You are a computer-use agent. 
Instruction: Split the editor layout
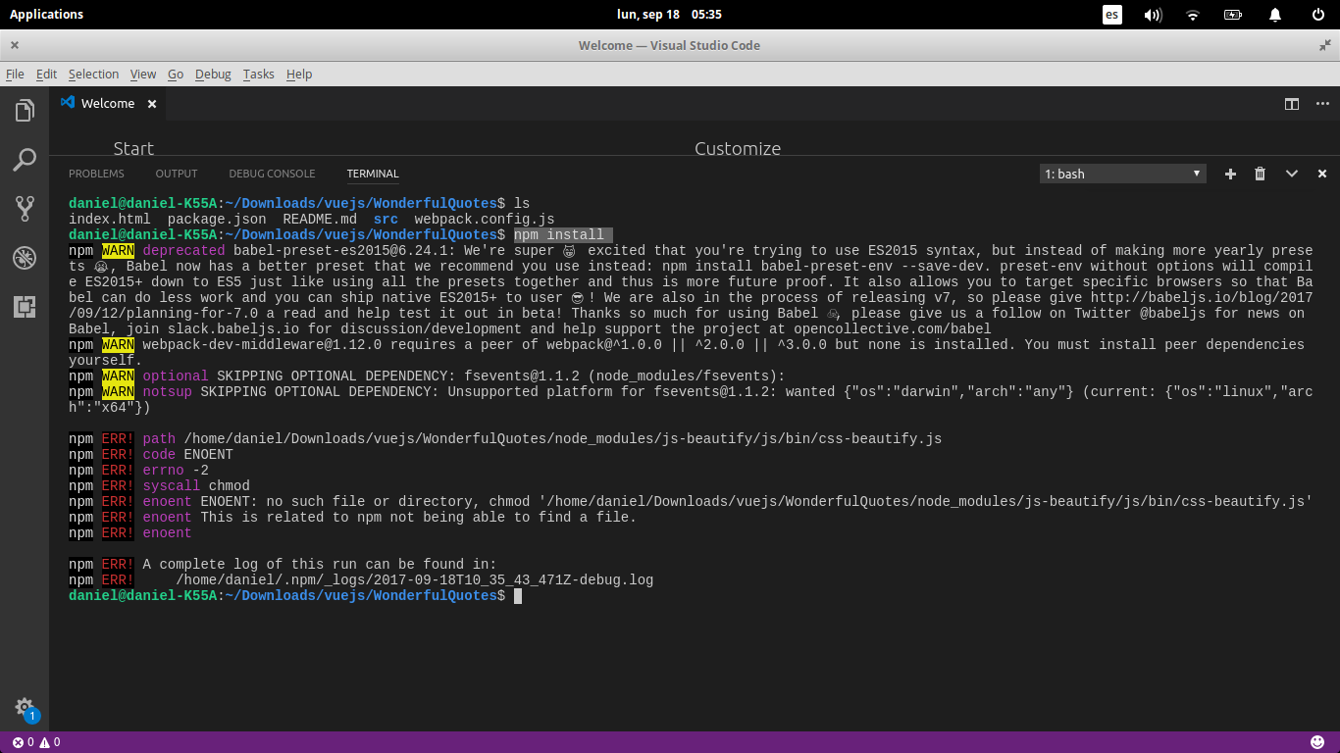(1292, 104)
